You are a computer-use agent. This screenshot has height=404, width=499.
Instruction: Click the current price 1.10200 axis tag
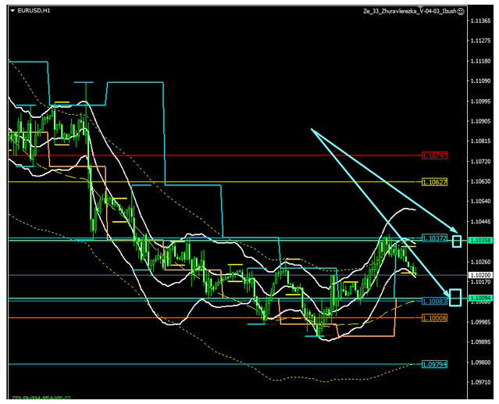coord(480,276)
